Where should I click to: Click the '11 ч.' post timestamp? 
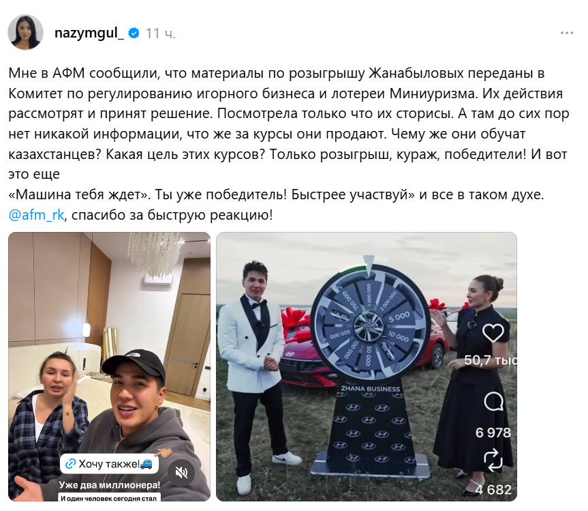161,33
